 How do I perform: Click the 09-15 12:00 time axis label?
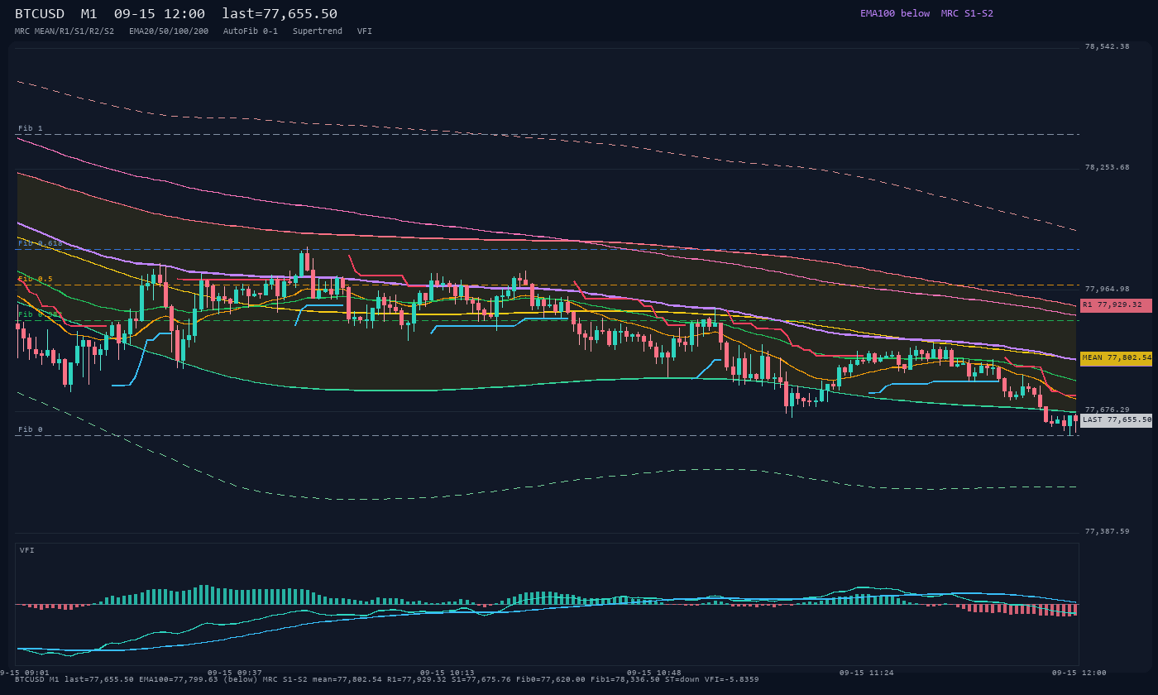1079,673
